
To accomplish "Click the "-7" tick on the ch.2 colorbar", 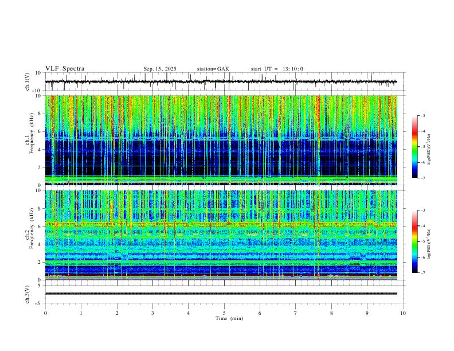I will [423, 272].
